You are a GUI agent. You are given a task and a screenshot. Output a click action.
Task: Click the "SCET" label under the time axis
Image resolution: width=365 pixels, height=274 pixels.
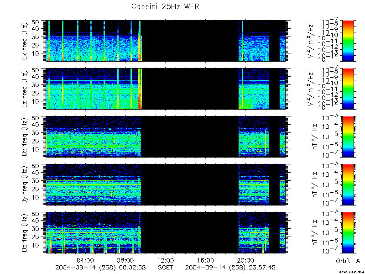(166, 267)
